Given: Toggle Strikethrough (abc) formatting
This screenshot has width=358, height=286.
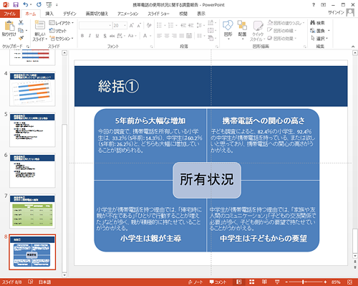Looking at the screenshot, I should pos(112,36).
